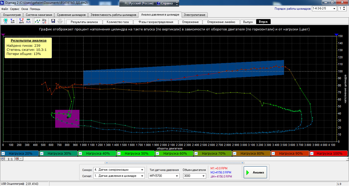Switch to the Система зажигания tab

pyautogui.click(x=39, y=15)
